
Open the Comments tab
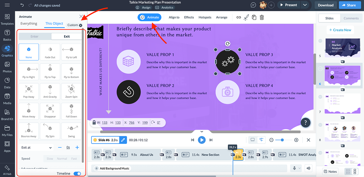point(351,18)
